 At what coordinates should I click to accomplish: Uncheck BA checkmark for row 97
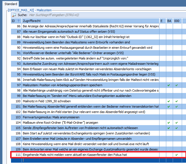coord(169,85)
